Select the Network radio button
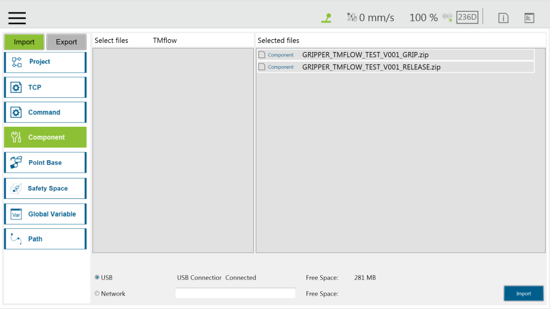Screen dimensions: 550x309 (97, 293)
